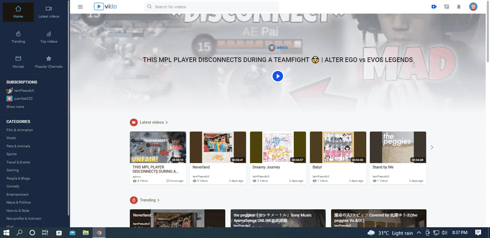The height and width of the screenshot is (238, 490).
Task: Open Latest videos in sidebar
Action: coord(49,12)
